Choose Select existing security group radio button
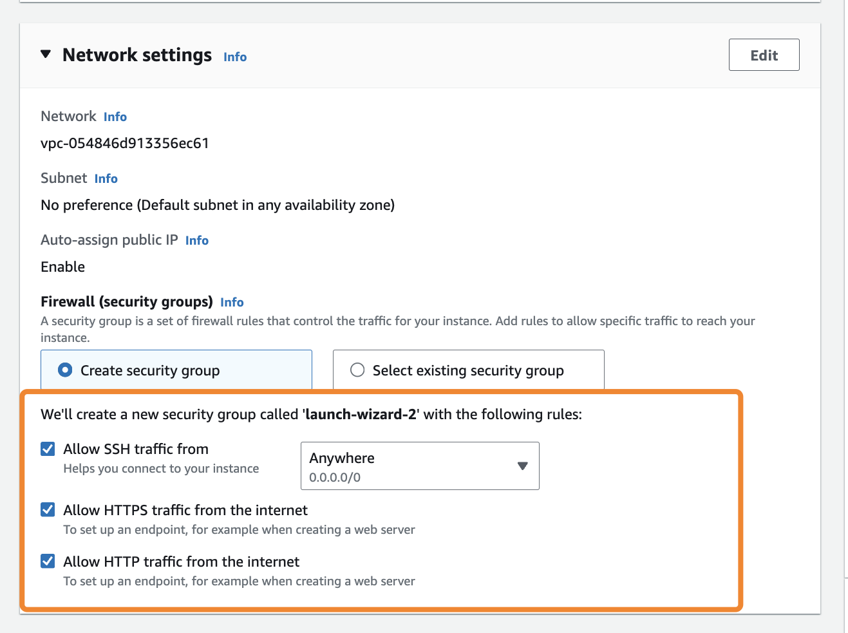848x633 pixels. pos(357,370)
